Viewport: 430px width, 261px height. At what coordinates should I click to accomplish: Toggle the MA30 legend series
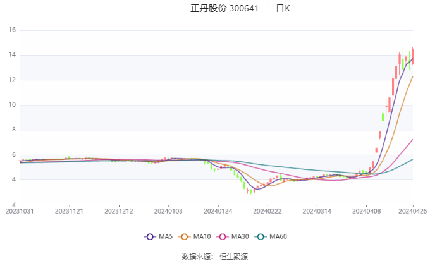233,236
